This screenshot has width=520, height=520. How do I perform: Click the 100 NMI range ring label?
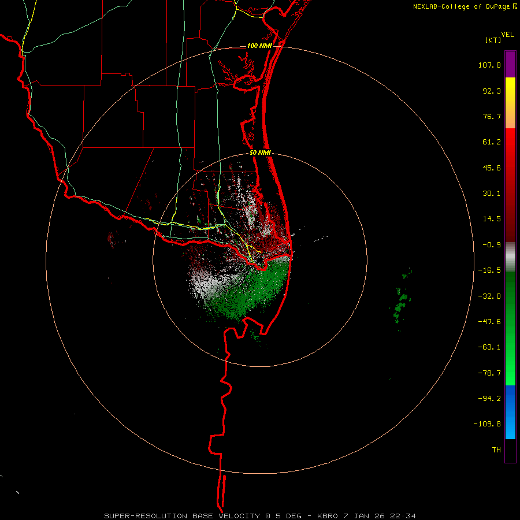259,46
